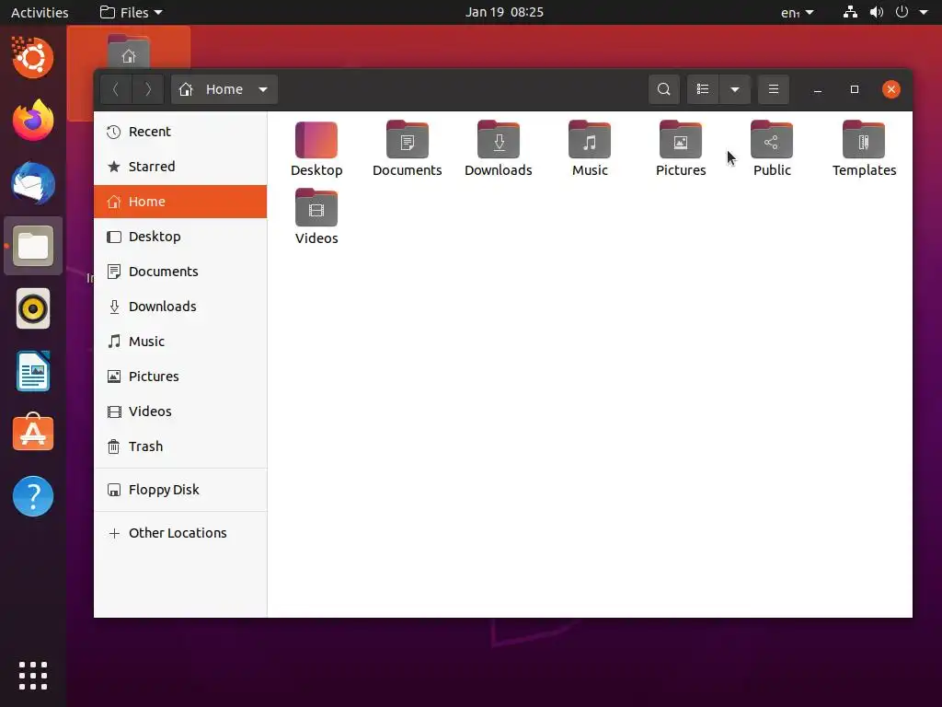Click the network status icon
The width and height of the screenshot is (942, 707).
[850, 12]
